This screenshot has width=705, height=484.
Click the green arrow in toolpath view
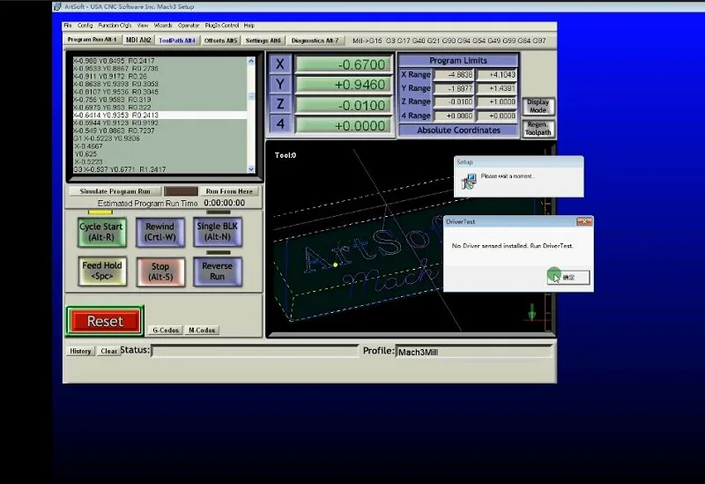tap(532, 312)
